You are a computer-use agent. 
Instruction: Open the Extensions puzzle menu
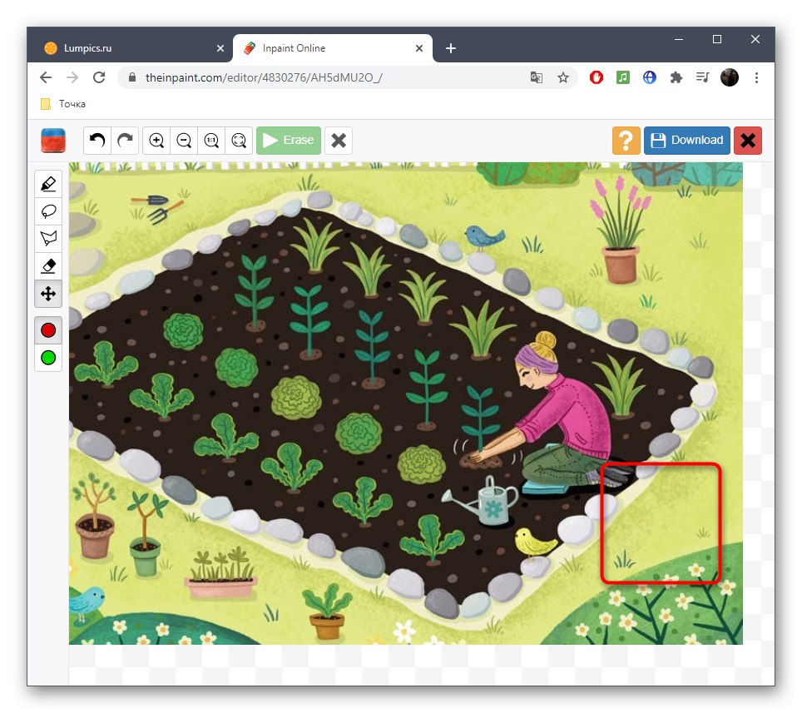(x=676, y=77)
